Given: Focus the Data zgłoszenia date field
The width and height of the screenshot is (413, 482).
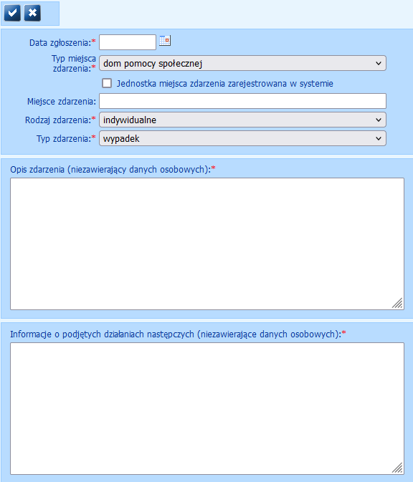Looking at the screenshot, I should point(128,42).
